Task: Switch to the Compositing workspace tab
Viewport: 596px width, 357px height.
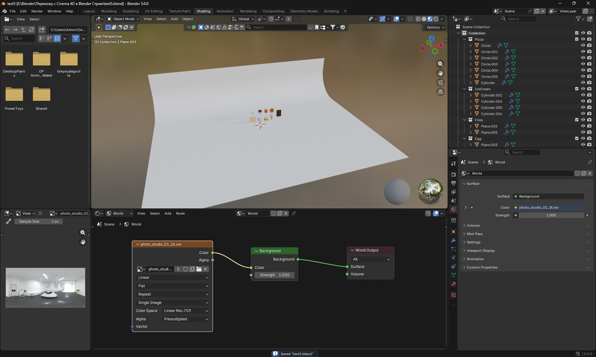Action: click(273, 11)
